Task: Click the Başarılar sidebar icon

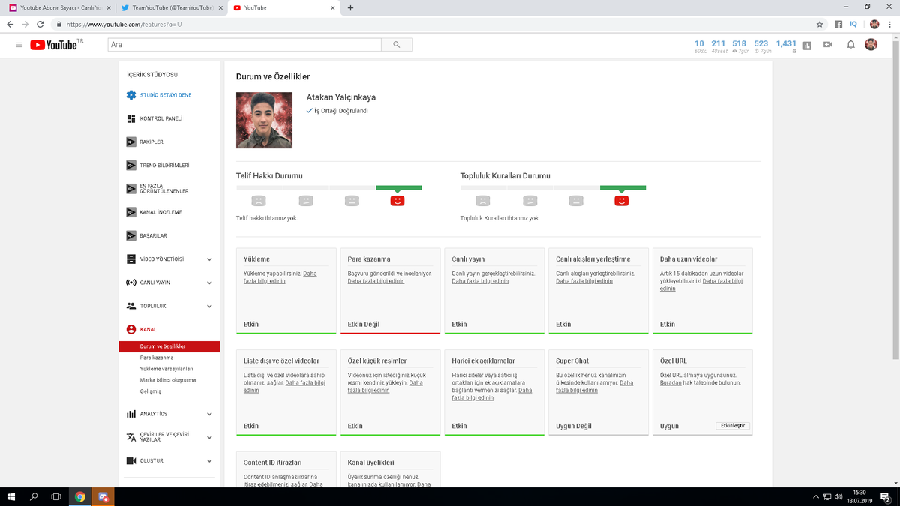Action: tap(131, 235)
